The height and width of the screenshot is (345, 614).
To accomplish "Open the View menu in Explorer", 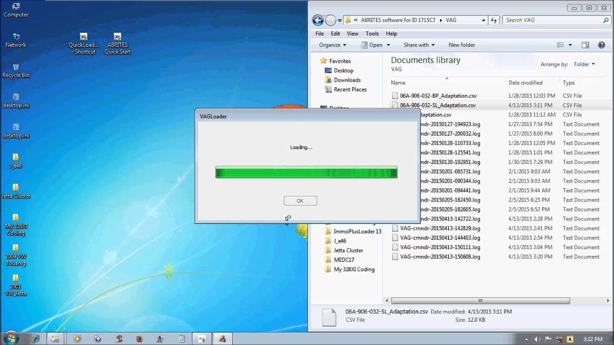I will pyautogui.click(x=353, y=34).
